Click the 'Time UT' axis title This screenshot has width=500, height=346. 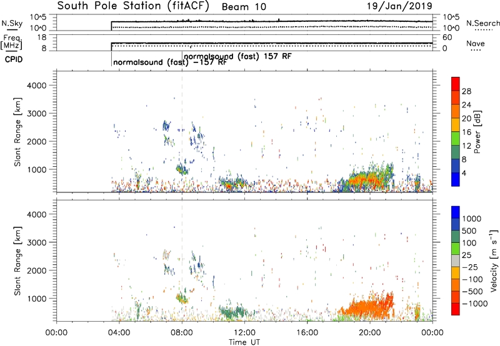tap(244, 342)
